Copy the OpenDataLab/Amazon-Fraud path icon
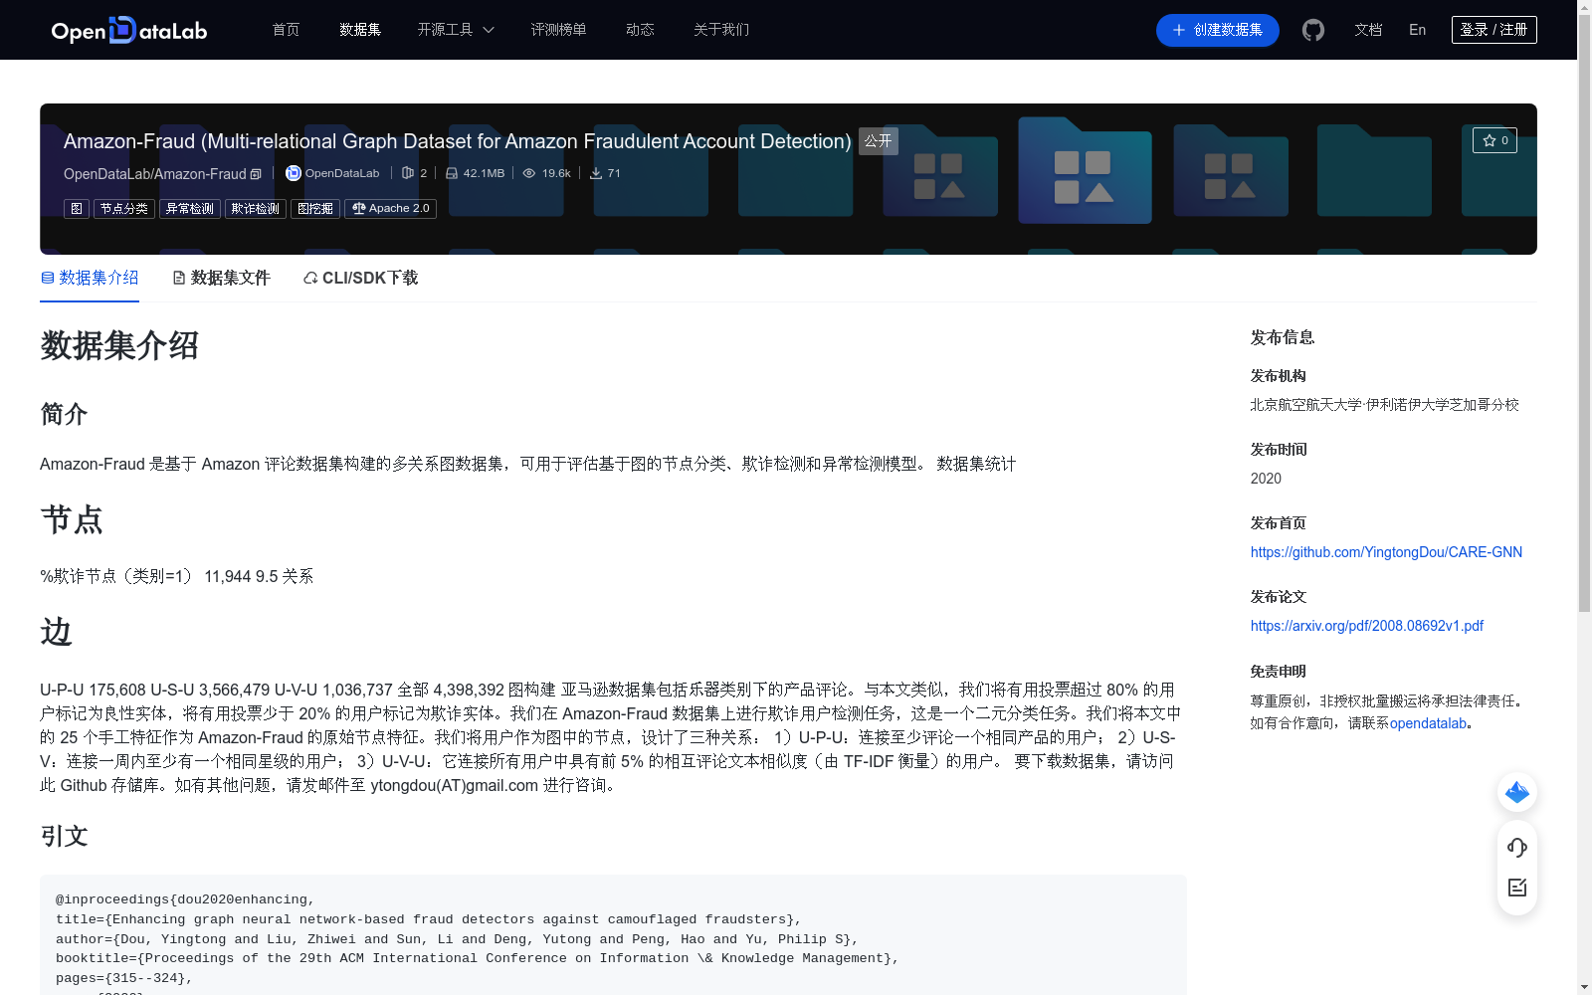 (x=256, y=174)
